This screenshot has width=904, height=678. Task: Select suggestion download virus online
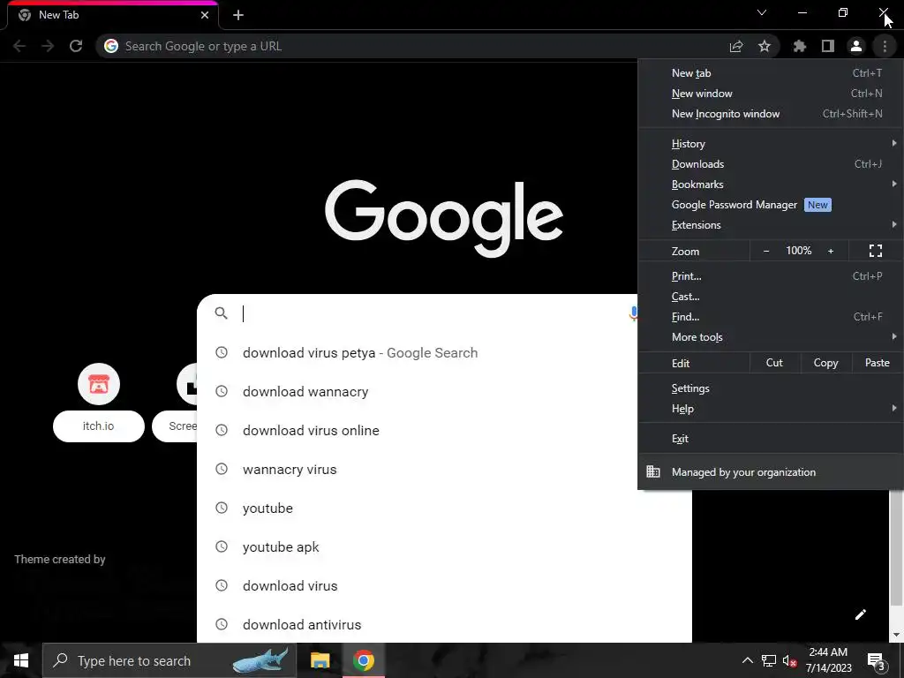pyautogui.click(x=418, y=431)
